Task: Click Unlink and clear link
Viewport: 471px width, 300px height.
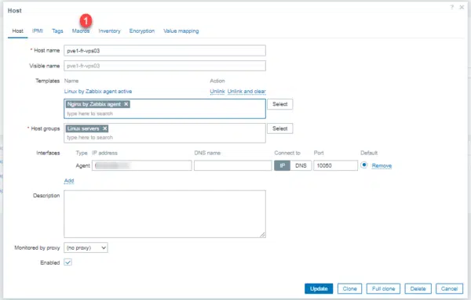Action: tap(246, 92)
